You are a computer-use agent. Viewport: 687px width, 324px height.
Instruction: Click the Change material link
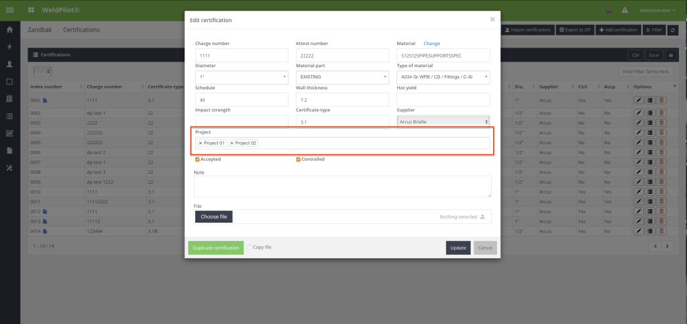click(431, 43)
